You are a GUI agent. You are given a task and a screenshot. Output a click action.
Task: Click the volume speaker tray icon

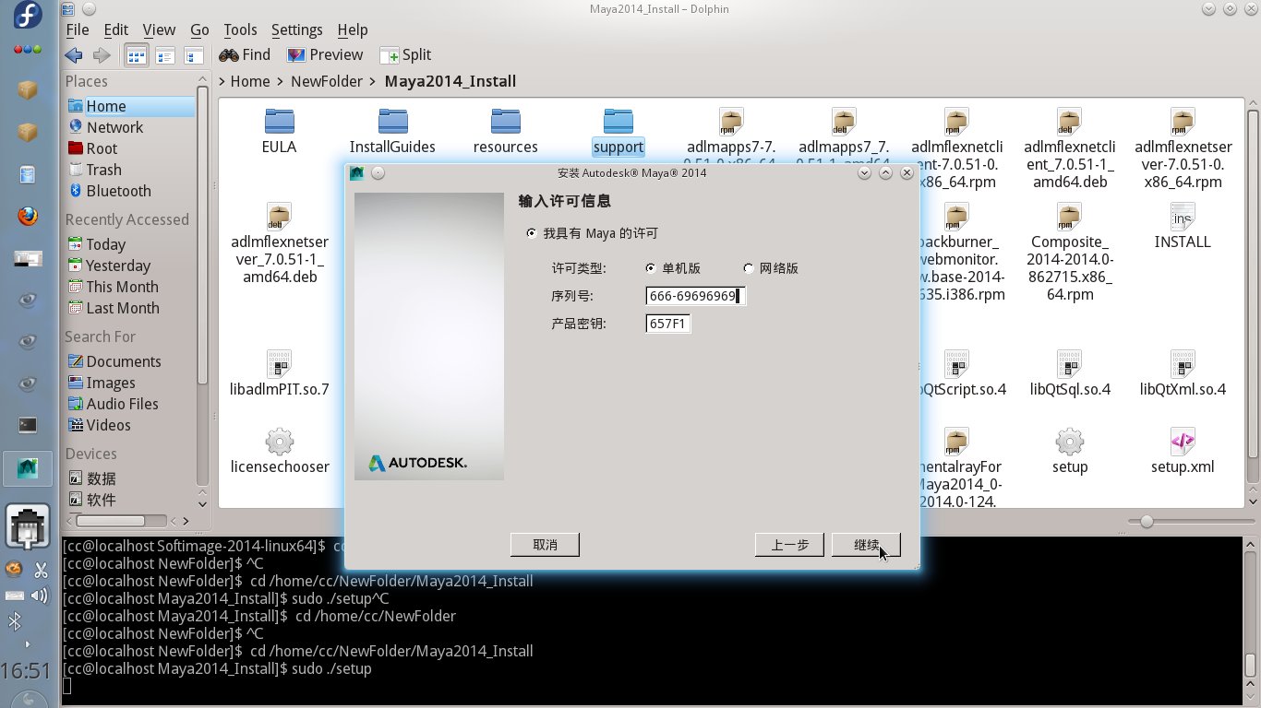point(39,596)
